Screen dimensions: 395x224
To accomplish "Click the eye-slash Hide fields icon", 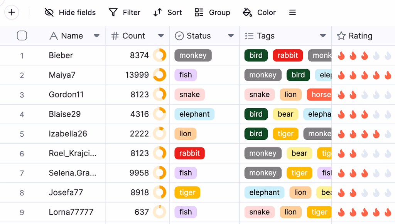I will (49, 12).
